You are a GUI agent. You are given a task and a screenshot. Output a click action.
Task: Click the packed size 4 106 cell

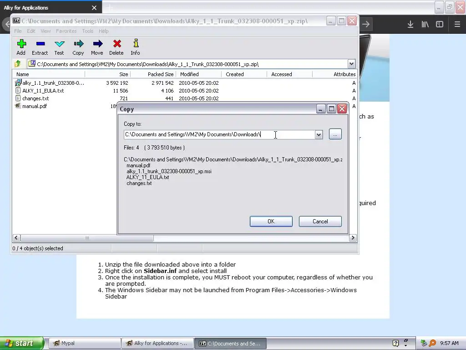167,91
